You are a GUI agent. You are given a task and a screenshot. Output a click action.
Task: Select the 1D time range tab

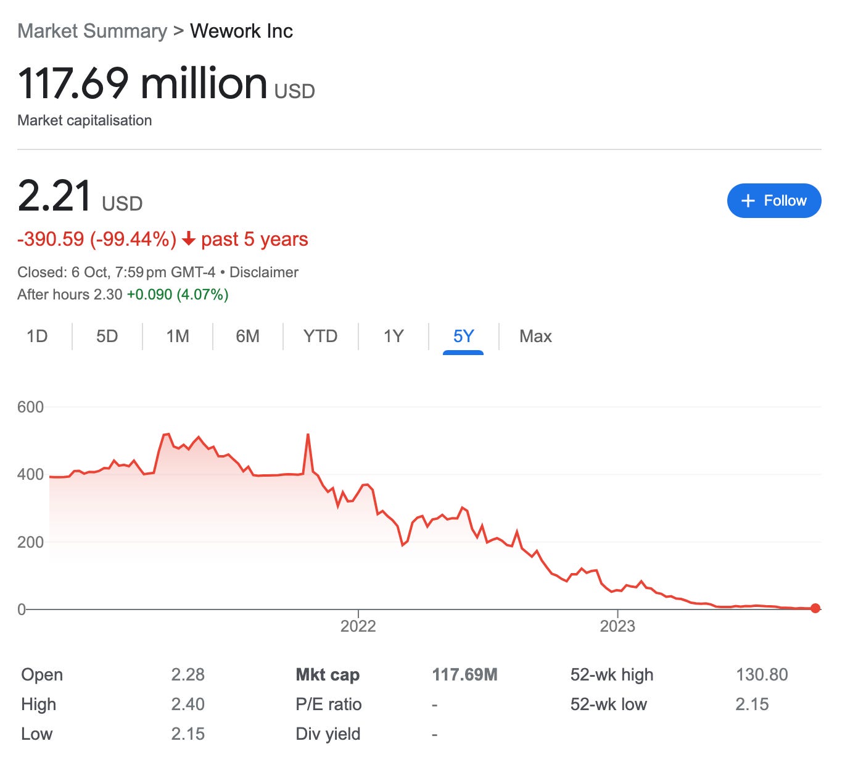37,336
